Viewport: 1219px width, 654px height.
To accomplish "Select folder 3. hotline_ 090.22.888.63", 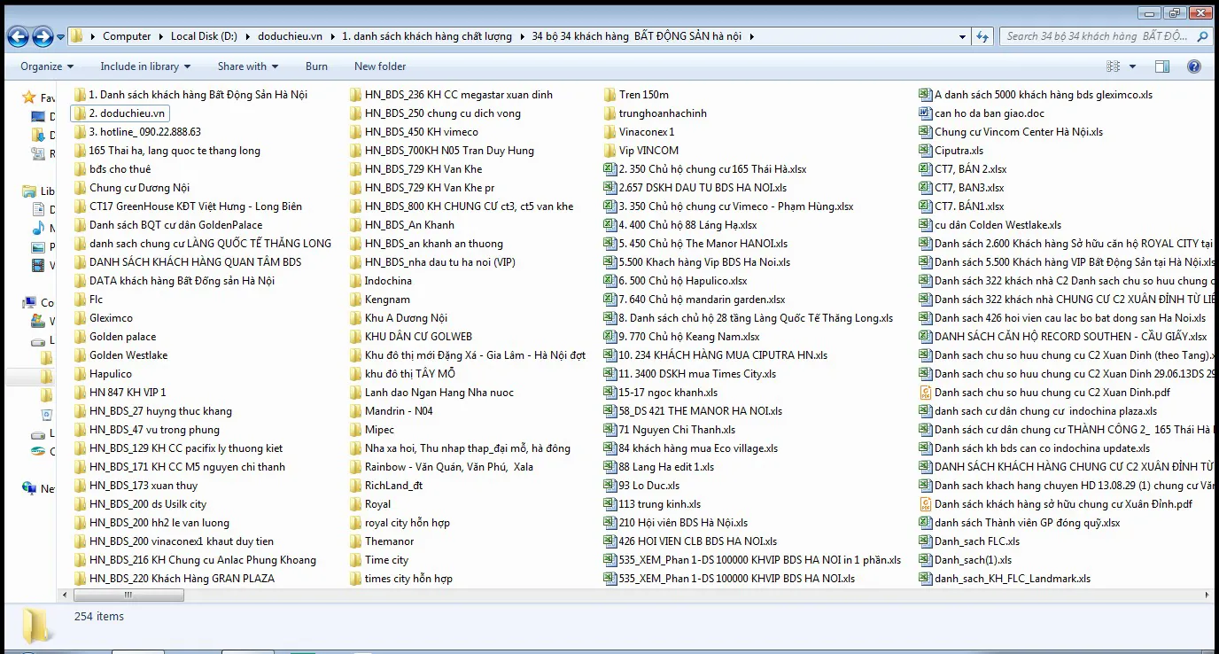I will click(137, 132).
